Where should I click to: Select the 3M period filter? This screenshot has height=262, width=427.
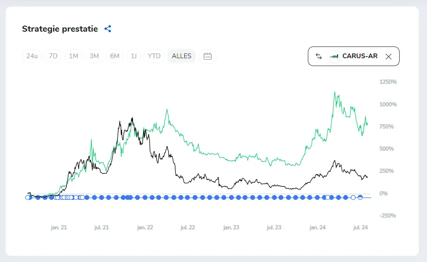94,56
